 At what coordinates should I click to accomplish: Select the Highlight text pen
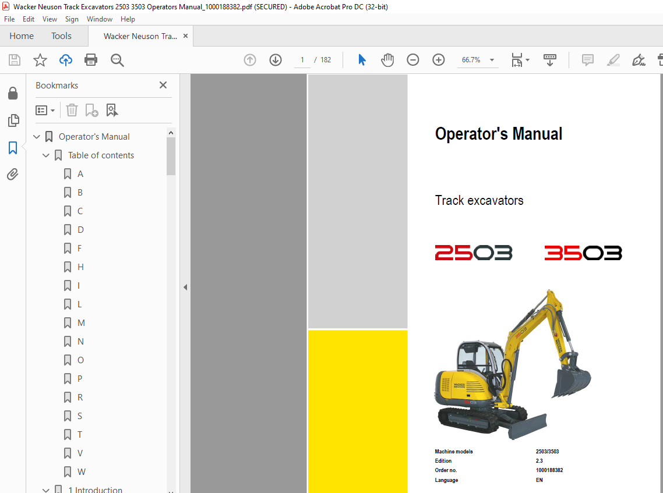point(613,60)
